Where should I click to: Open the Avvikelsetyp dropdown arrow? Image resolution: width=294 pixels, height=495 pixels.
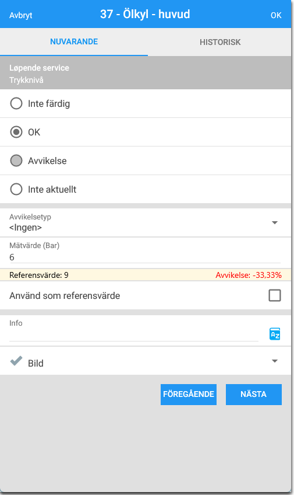(274, 222)
